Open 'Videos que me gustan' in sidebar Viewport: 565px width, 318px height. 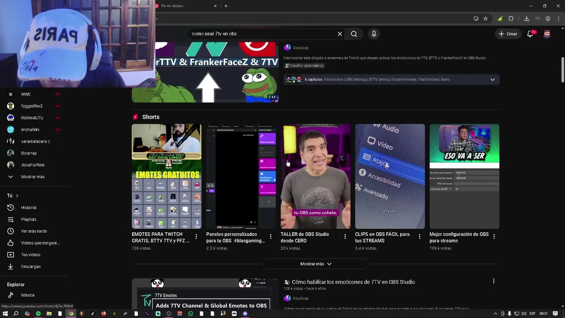click(34, 243)
